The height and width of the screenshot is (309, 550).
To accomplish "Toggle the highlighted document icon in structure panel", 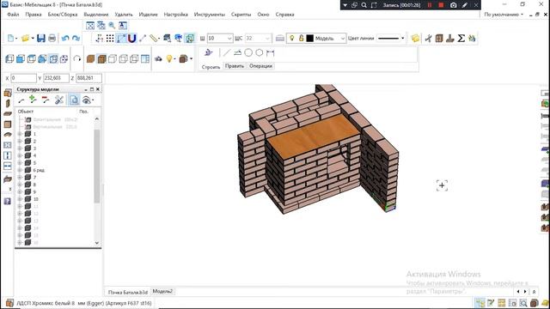I will tap(75, 100).
